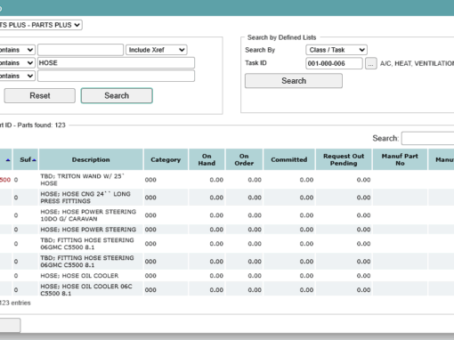Open the PARTS PLUS location dropdown
Image resolution: width=454 pixels, height=340 pixels.
click(x=41, y=25)
